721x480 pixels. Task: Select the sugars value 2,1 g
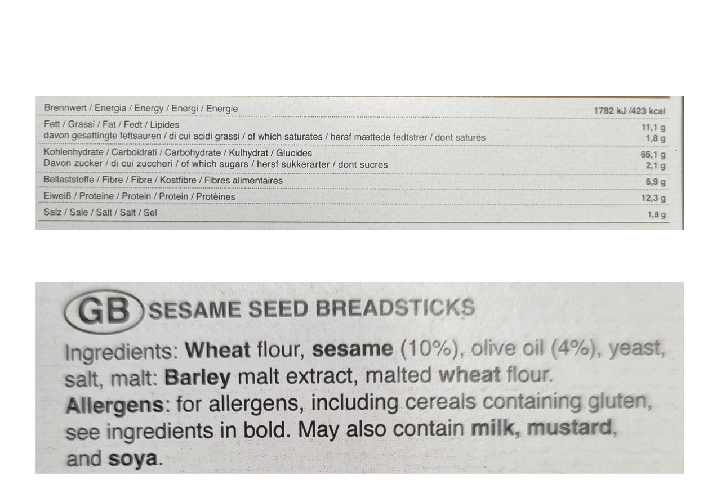656,165
